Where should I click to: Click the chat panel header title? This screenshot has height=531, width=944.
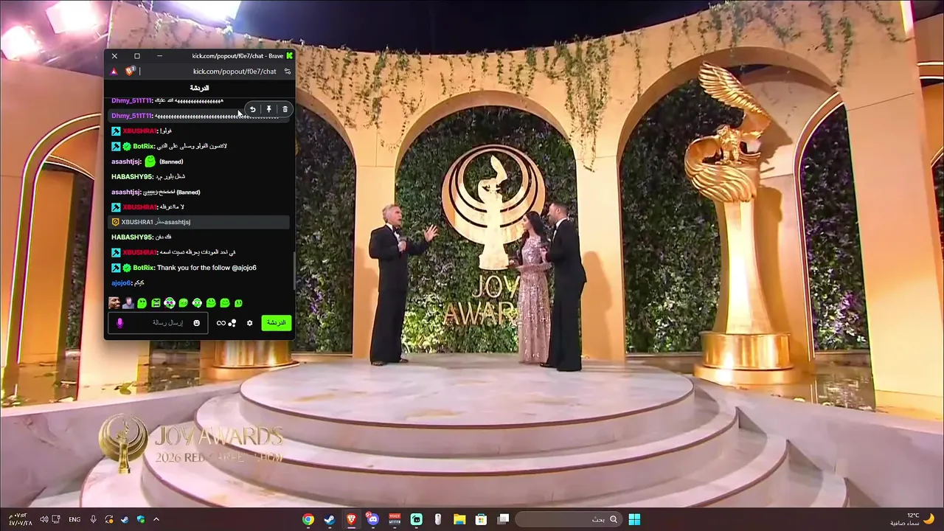[x=199, y=88]
